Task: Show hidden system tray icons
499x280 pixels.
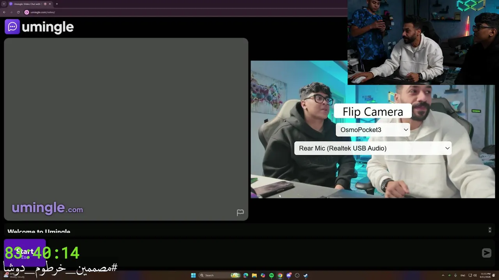Action: point(443,275)
